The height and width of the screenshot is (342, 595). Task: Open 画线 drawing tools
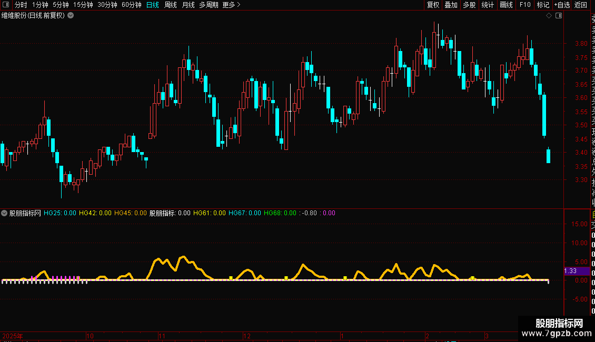[x=506, y=5]
